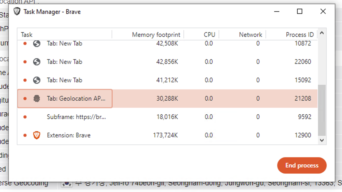Click the scrollbar down arrow
The width and height of the screenshot is (342, 192).
[x=322, y=140]
